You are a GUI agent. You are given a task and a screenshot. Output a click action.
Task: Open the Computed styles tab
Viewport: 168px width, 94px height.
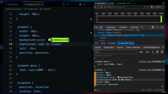click(108, 48)
